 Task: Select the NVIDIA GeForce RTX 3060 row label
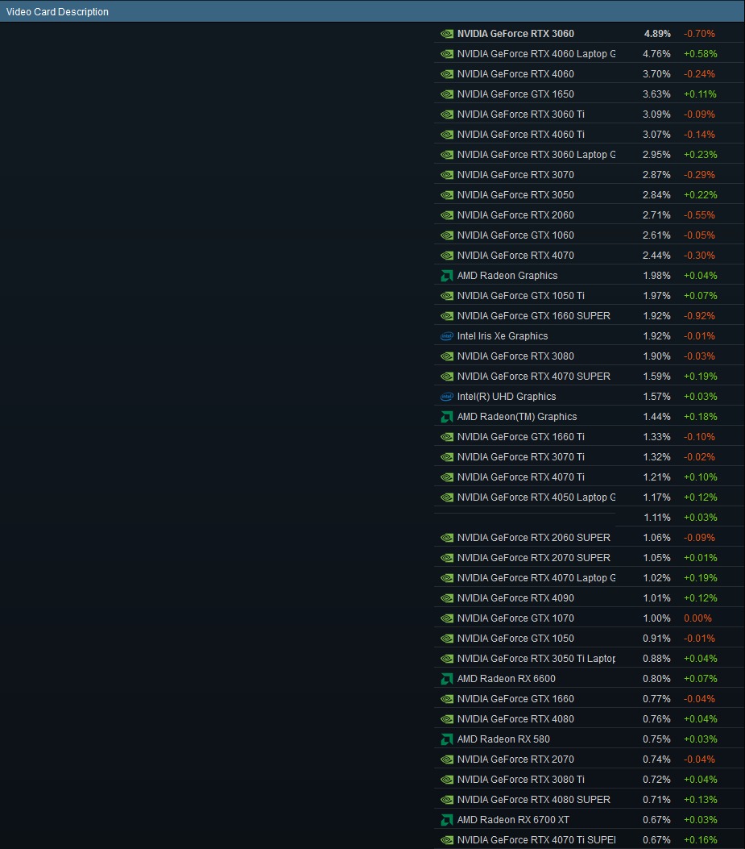click(x=515, y=34)
